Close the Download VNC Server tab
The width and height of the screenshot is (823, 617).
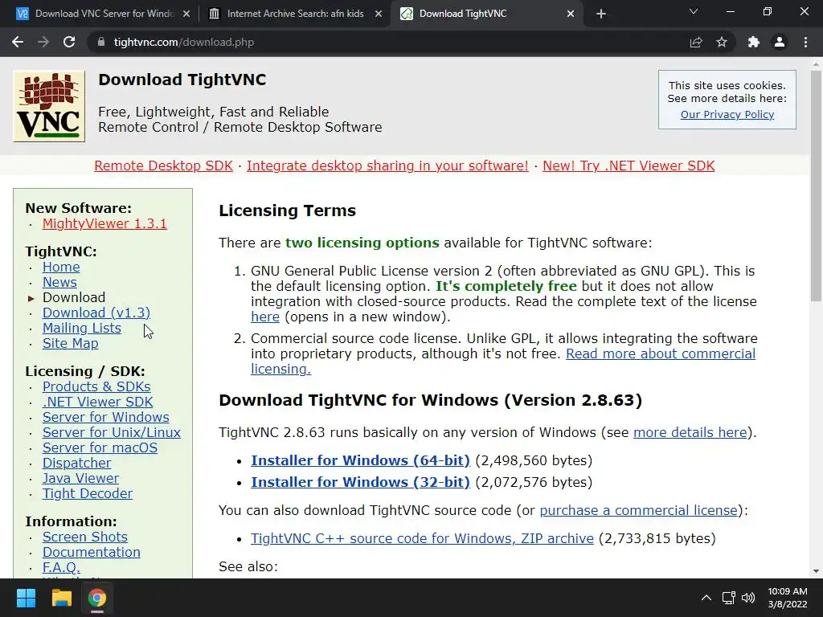pos(186,14)
